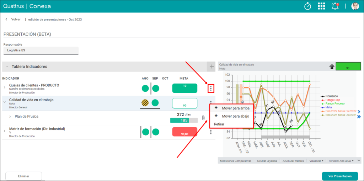Click the white meta box showing 90
364x181 pixels.
(185, 103)
